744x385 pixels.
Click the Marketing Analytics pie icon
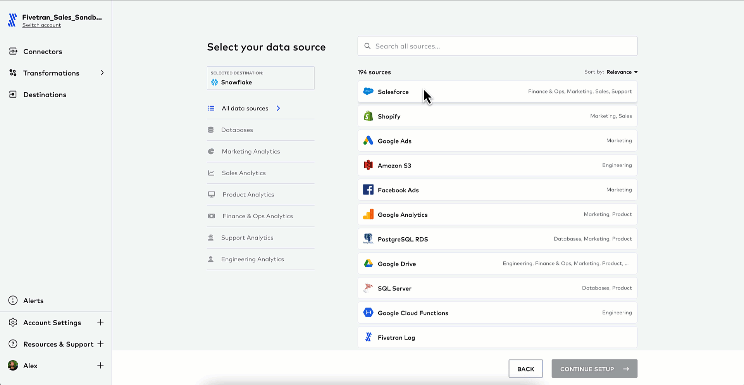(211, 151)
